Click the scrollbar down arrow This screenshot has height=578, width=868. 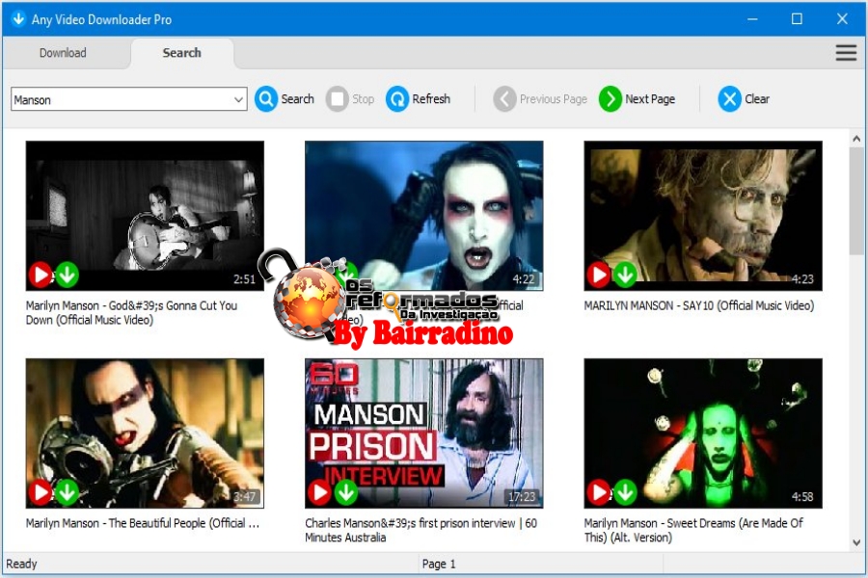tap(856, 542)
